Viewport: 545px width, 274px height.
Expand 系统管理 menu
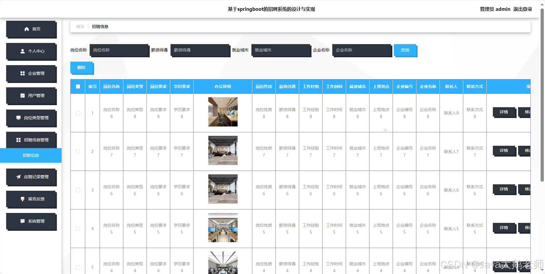[x=31, y=221]
